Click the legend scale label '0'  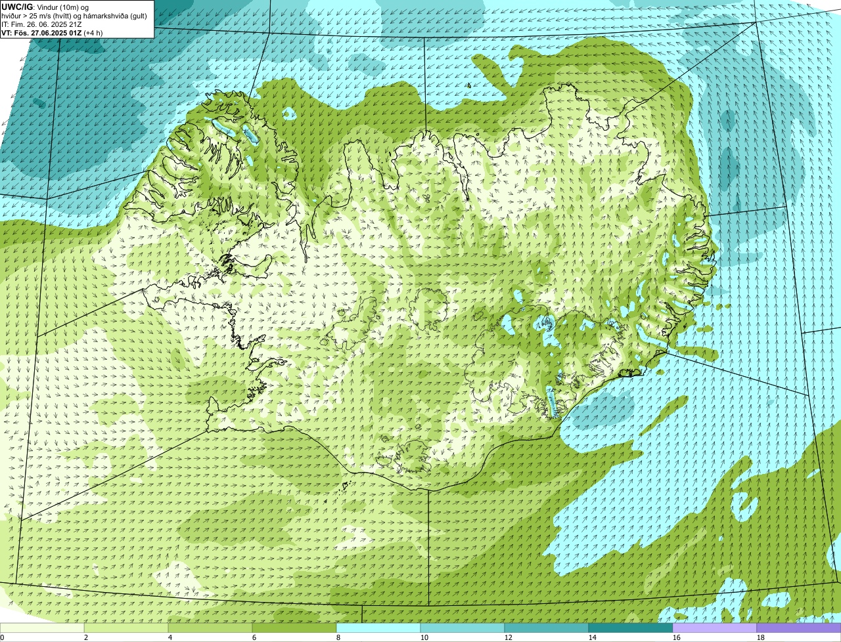coord(2,637)
